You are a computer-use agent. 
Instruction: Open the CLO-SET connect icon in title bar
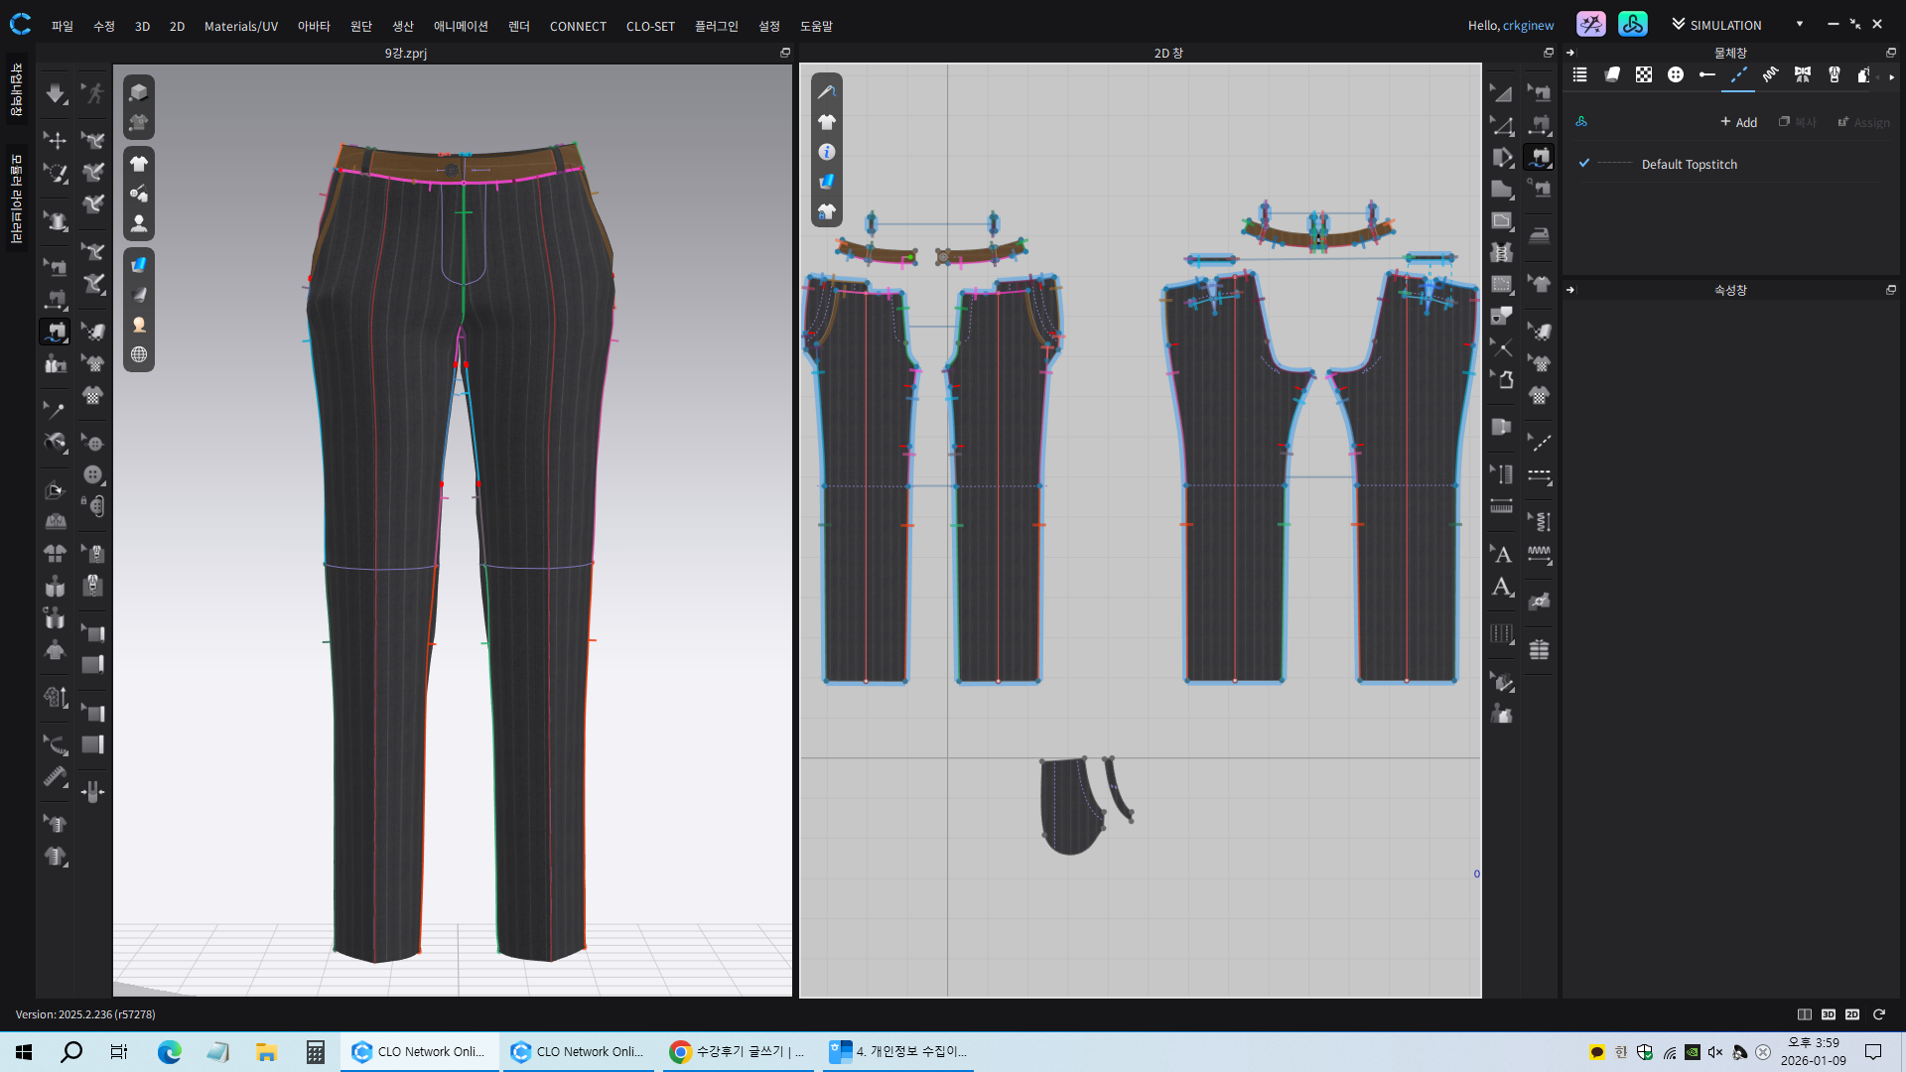[x=1632, y=25]
